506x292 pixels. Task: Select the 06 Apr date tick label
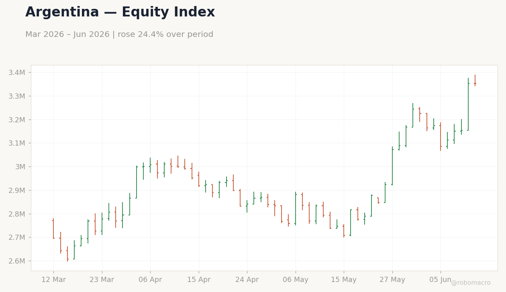pyautogui.click(x=150, y=280)
